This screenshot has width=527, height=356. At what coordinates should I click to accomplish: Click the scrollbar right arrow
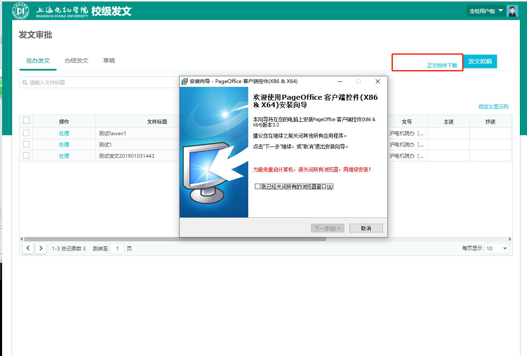coord(510,239)
